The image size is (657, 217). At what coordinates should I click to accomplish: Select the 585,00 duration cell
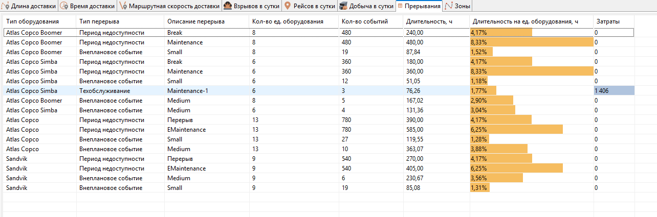[436, 130]
